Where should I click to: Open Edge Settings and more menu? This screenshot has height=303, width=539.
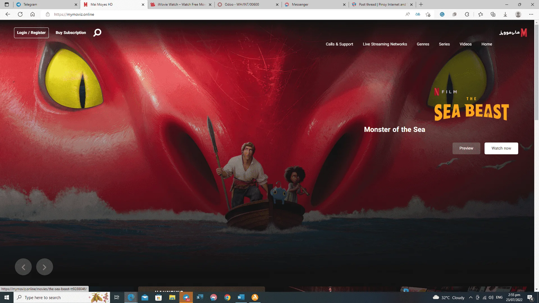[x=531, y=14]
